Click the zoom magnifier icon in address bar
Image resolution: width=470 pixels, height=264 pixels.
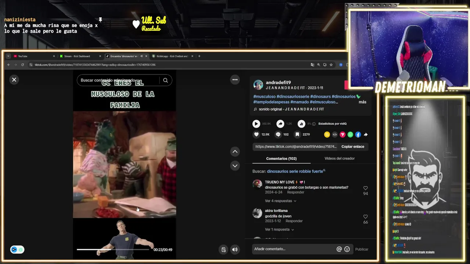click(x=319, y=65)
